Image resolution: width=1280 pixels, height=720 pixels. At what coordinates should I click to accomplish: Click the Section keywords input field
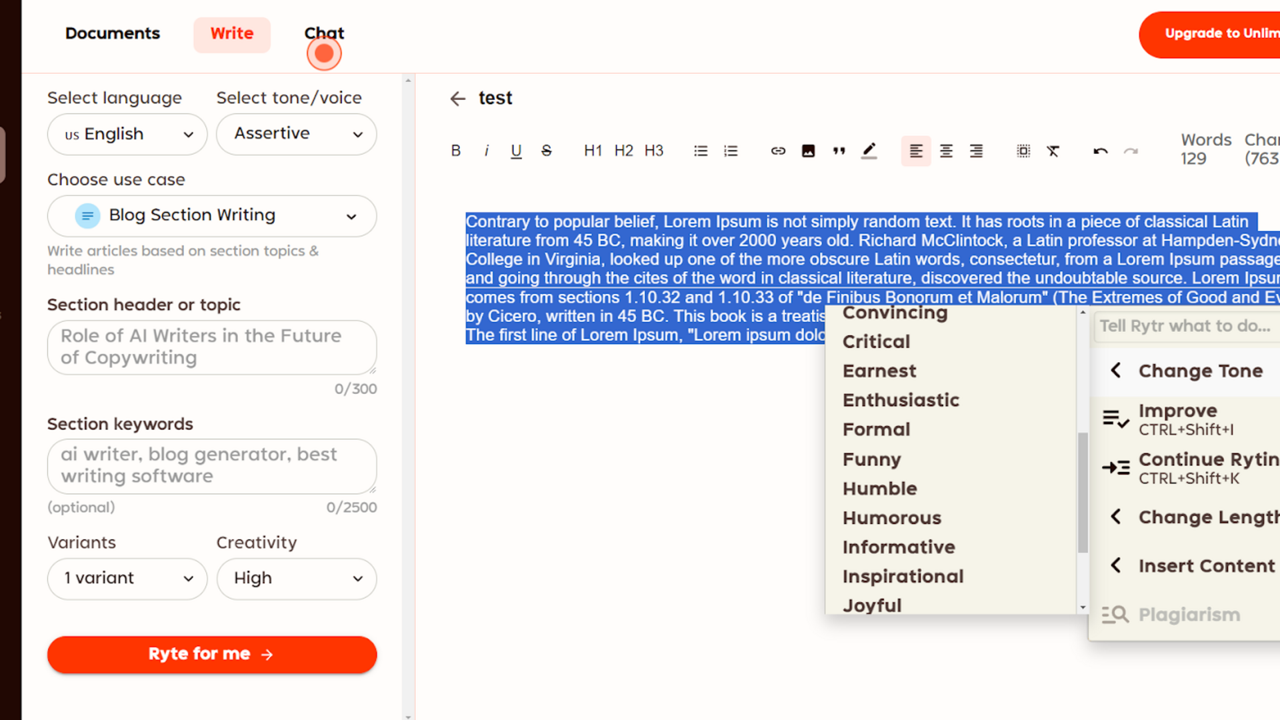(211, 466)
